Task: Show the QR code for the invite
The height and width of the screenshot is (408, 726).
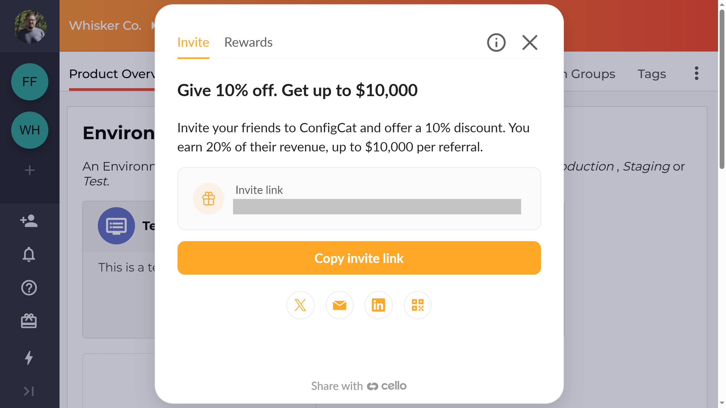Action: click(417, 305)
